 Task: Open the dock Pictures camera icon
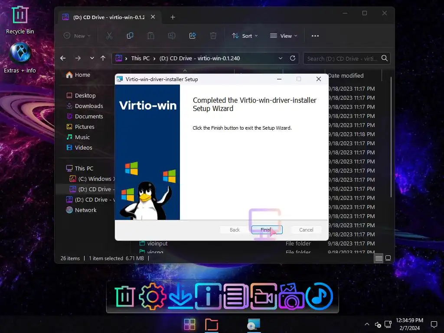click(x=291, y=296)
